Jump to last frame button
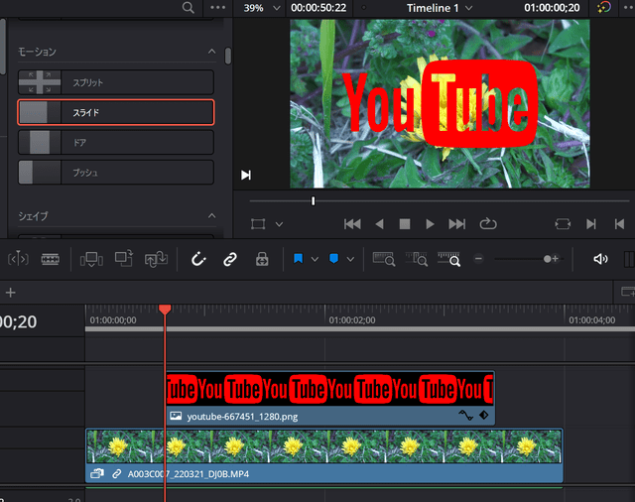The height and width of the screenshot is (502, 635). pos(456,224)
